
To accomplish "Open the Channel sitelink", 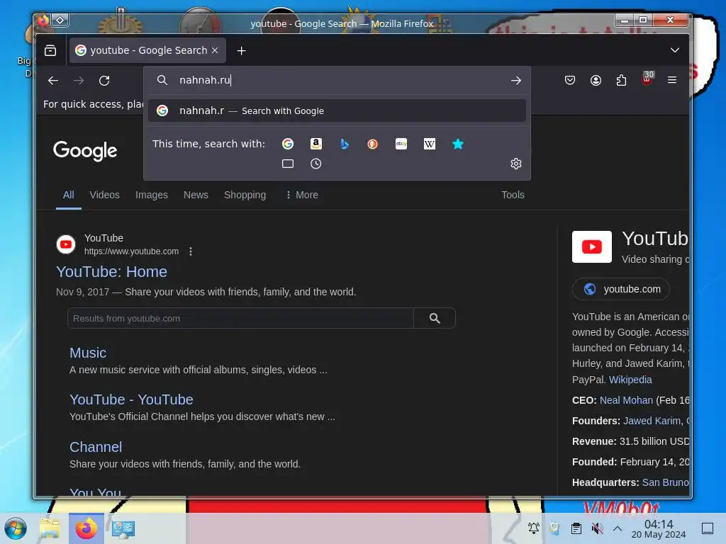I will [96, 447].
